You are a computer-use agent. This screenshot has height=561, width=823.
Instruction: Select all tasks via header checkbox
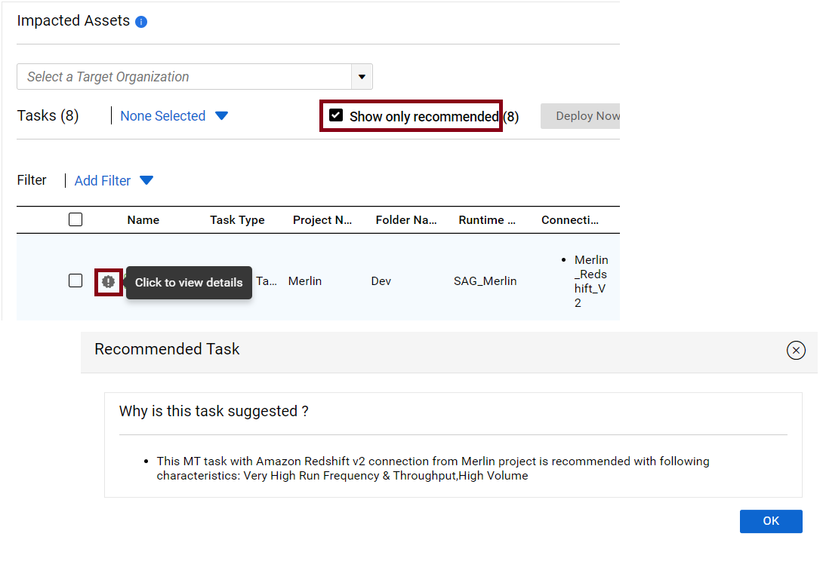click(76, 219)
